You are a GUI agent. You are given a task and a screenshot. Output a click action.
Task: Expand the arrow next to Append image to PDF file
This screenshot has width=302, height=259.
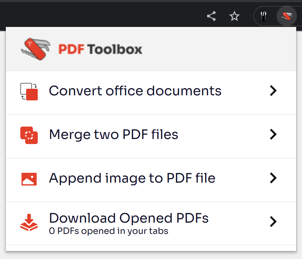273,178
